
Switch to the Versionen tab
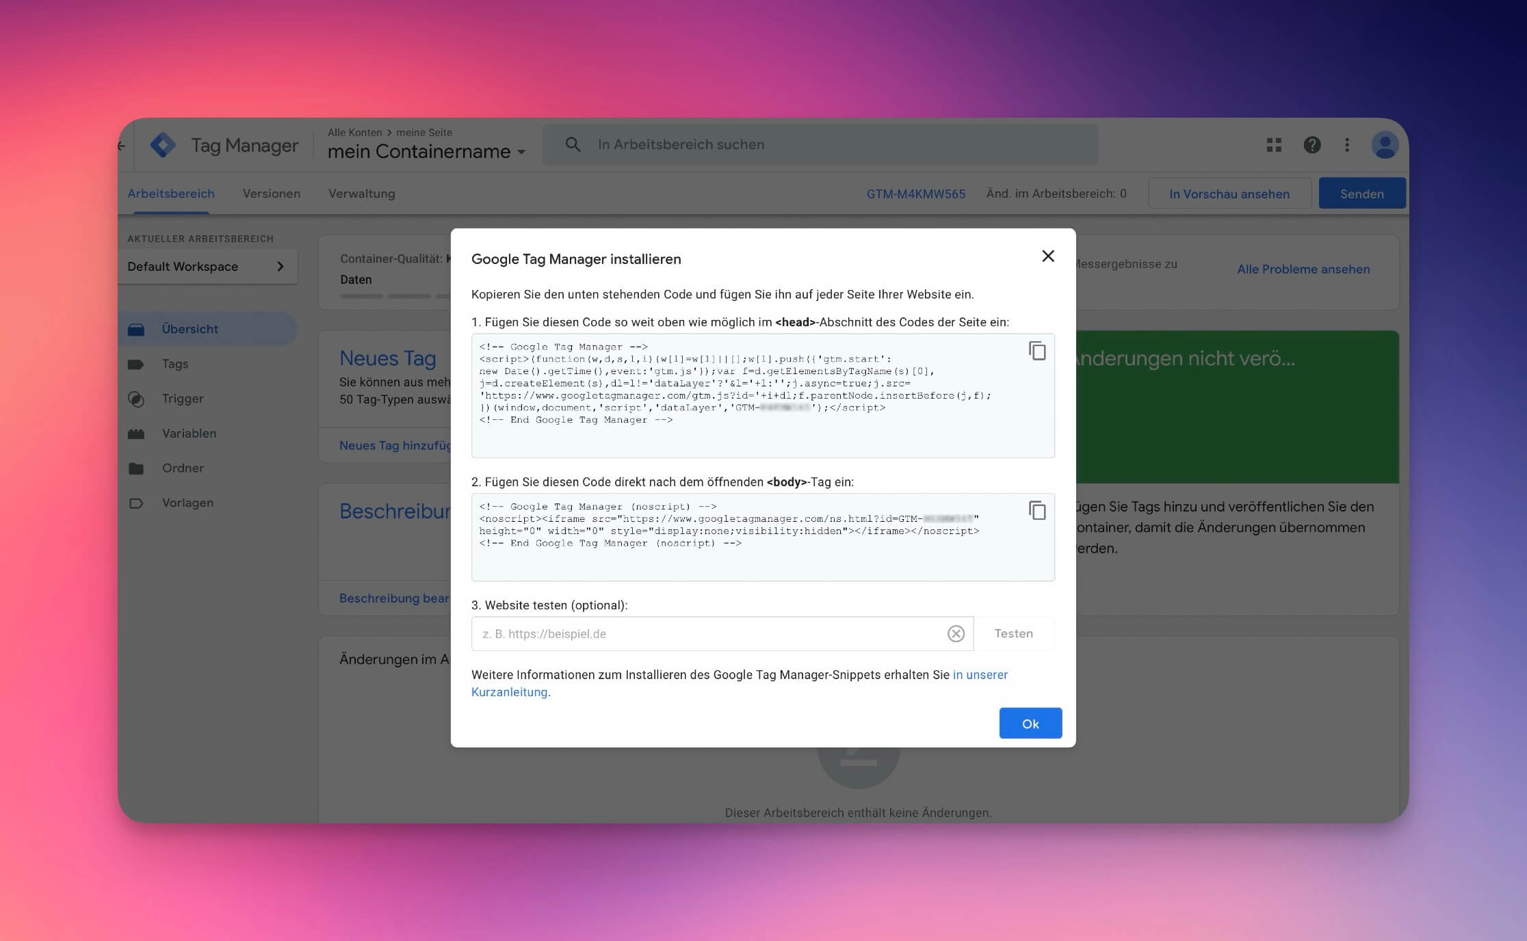coord(272,194)
